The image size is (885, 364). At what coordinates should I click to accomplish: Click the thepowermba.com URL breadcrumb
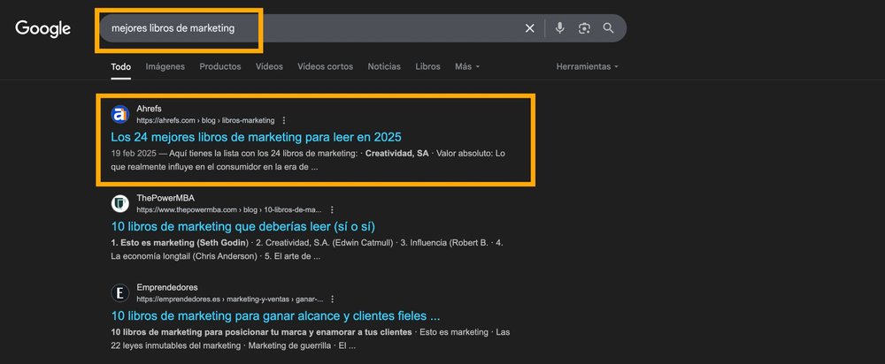click(x=229, y=209)
